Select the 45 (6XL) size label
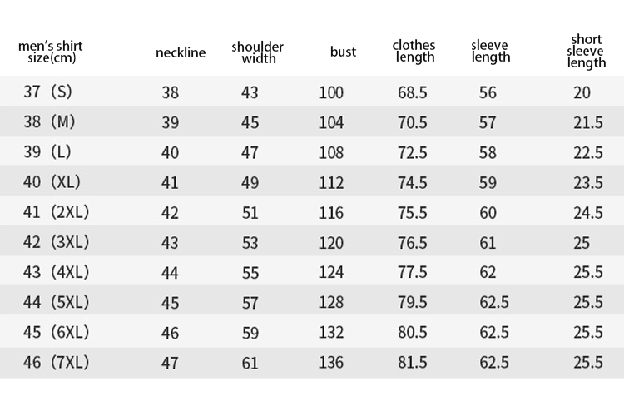The image size is (624, 416). [56, 333]
